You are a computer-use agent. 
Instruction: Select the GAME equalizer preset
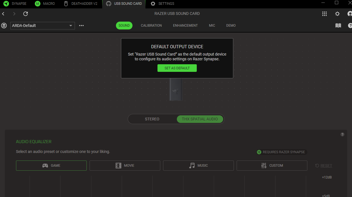pos(51,166)
